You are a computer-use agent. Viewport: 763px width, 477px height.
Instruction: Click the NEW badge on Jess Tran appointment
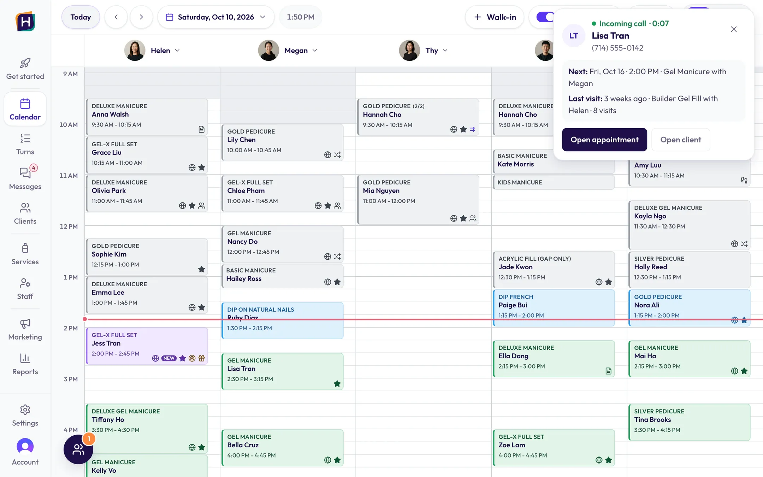(x=169, y=358)
